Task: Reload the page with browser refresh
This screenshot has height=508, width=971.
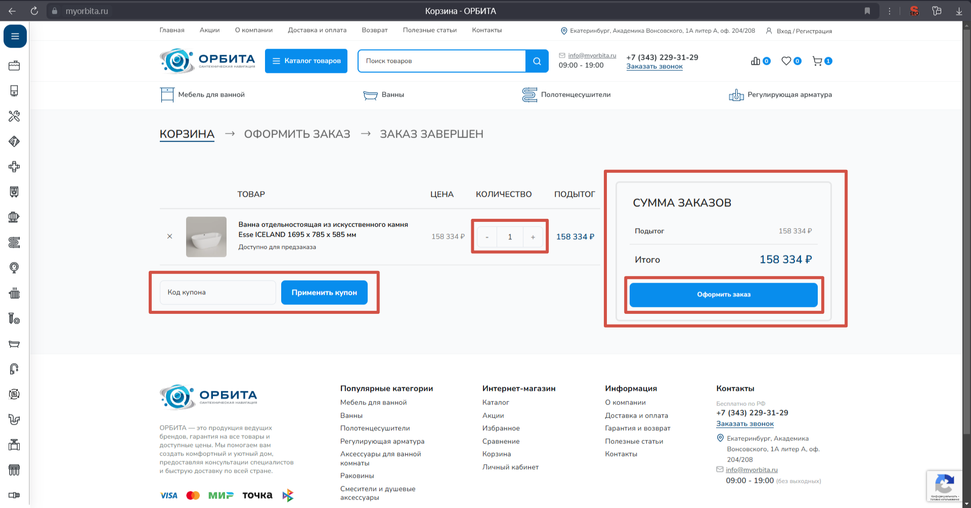Action: [x=34, y=11]
